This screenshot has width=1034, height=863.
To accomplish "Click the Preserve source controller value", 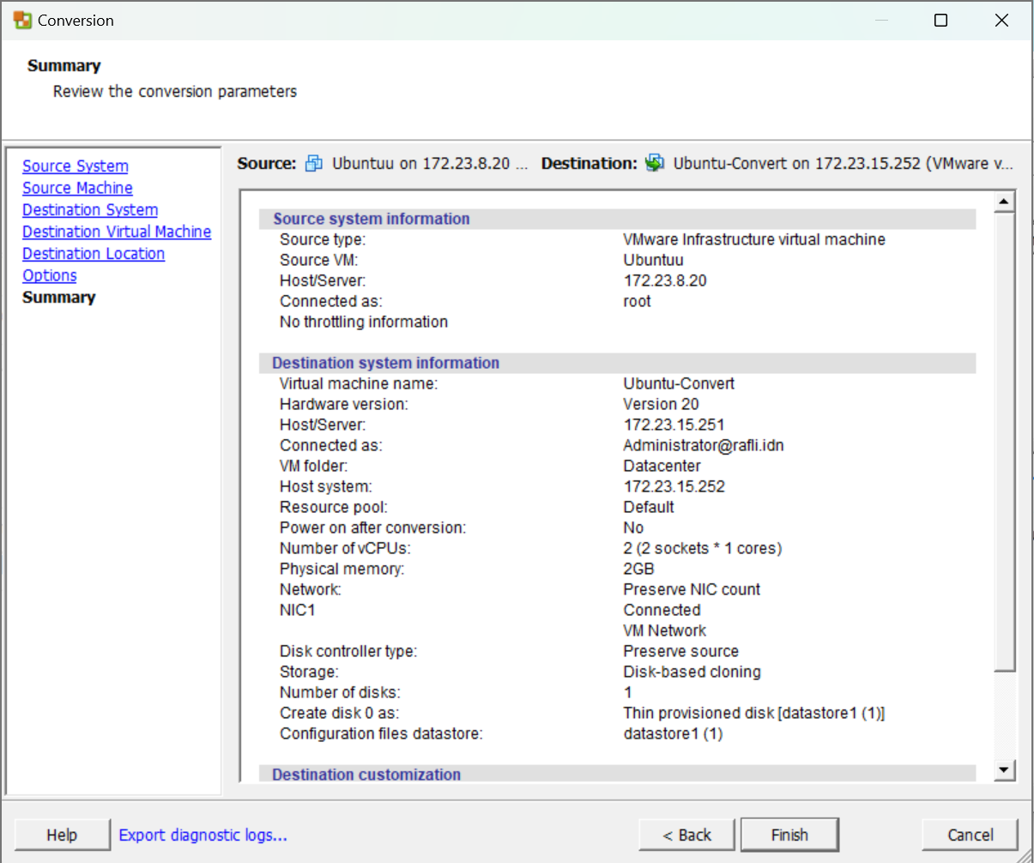I will click(680, 651).
